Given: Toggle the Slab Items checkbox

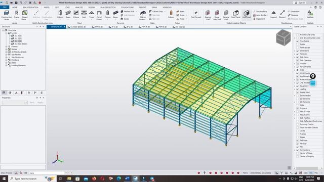Looking at the screenshot, I should (298, 57).
